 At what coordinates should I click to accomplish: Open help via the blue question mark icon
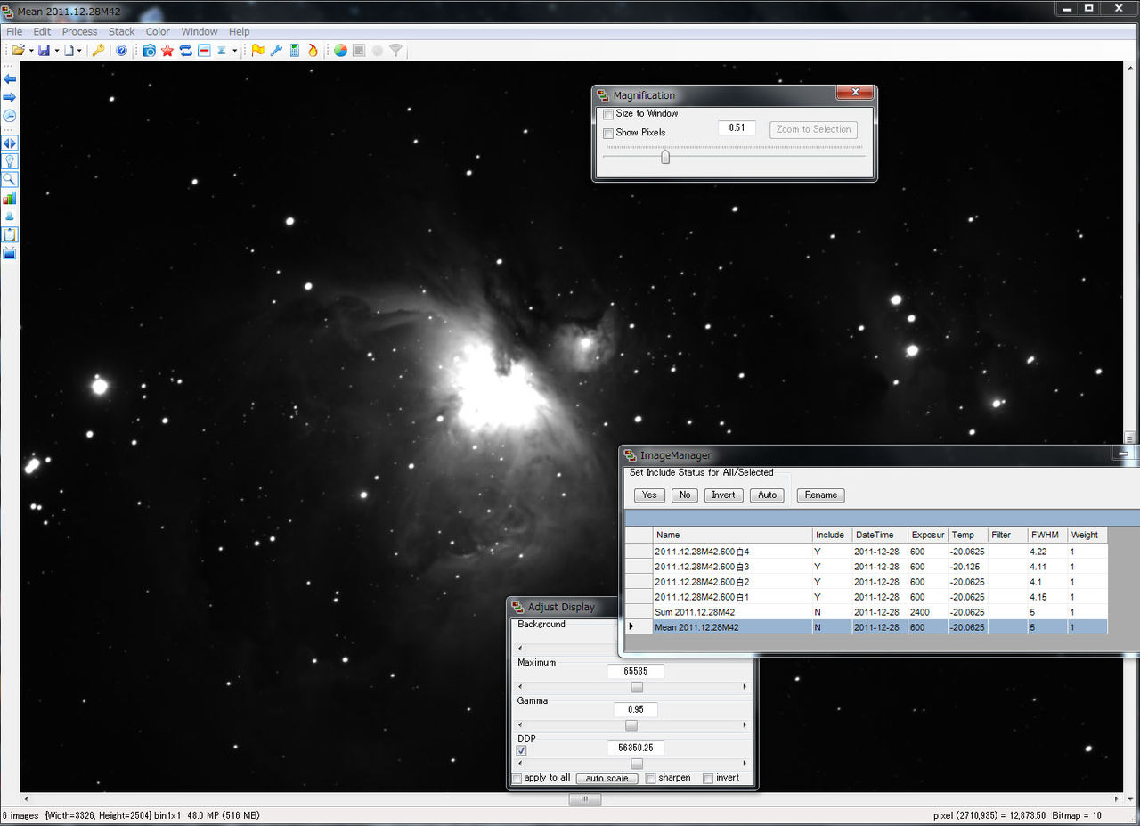[122, 51]
